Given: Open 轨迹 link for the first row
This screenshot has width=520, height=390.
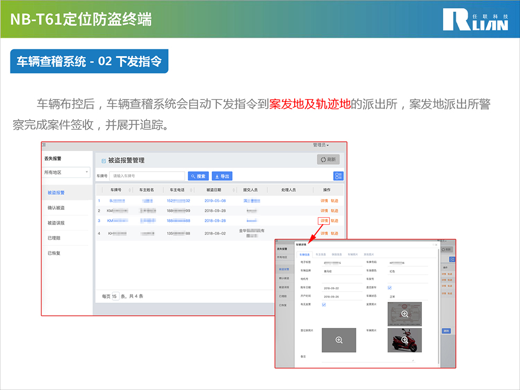Looking at the screenshot, I should [335, 201].
